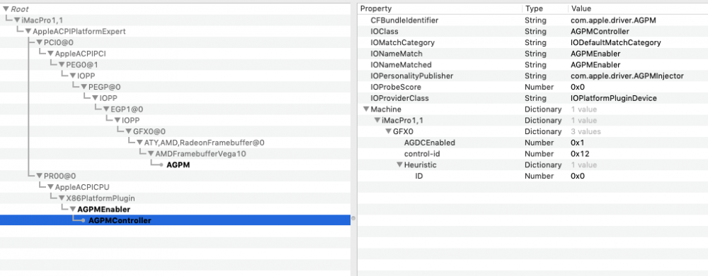Click the IODefaultMatchCategory value
708x276 pixels.
pos(616,43)
